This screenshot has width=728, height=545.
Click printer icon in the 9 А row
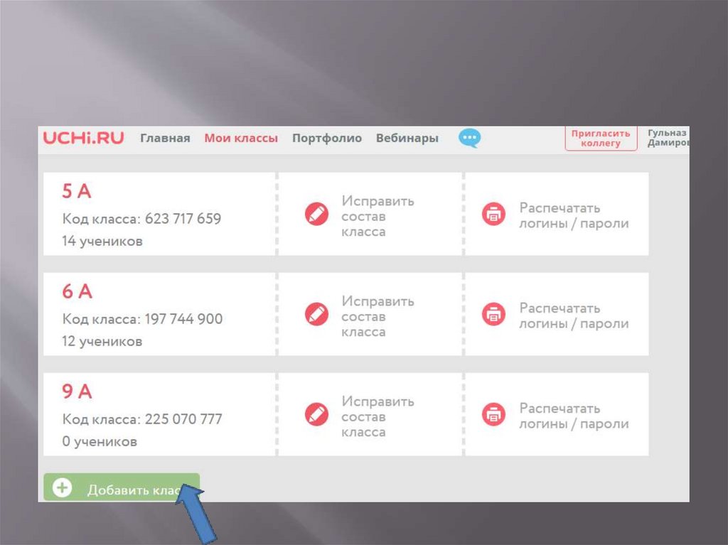[493, 414]
